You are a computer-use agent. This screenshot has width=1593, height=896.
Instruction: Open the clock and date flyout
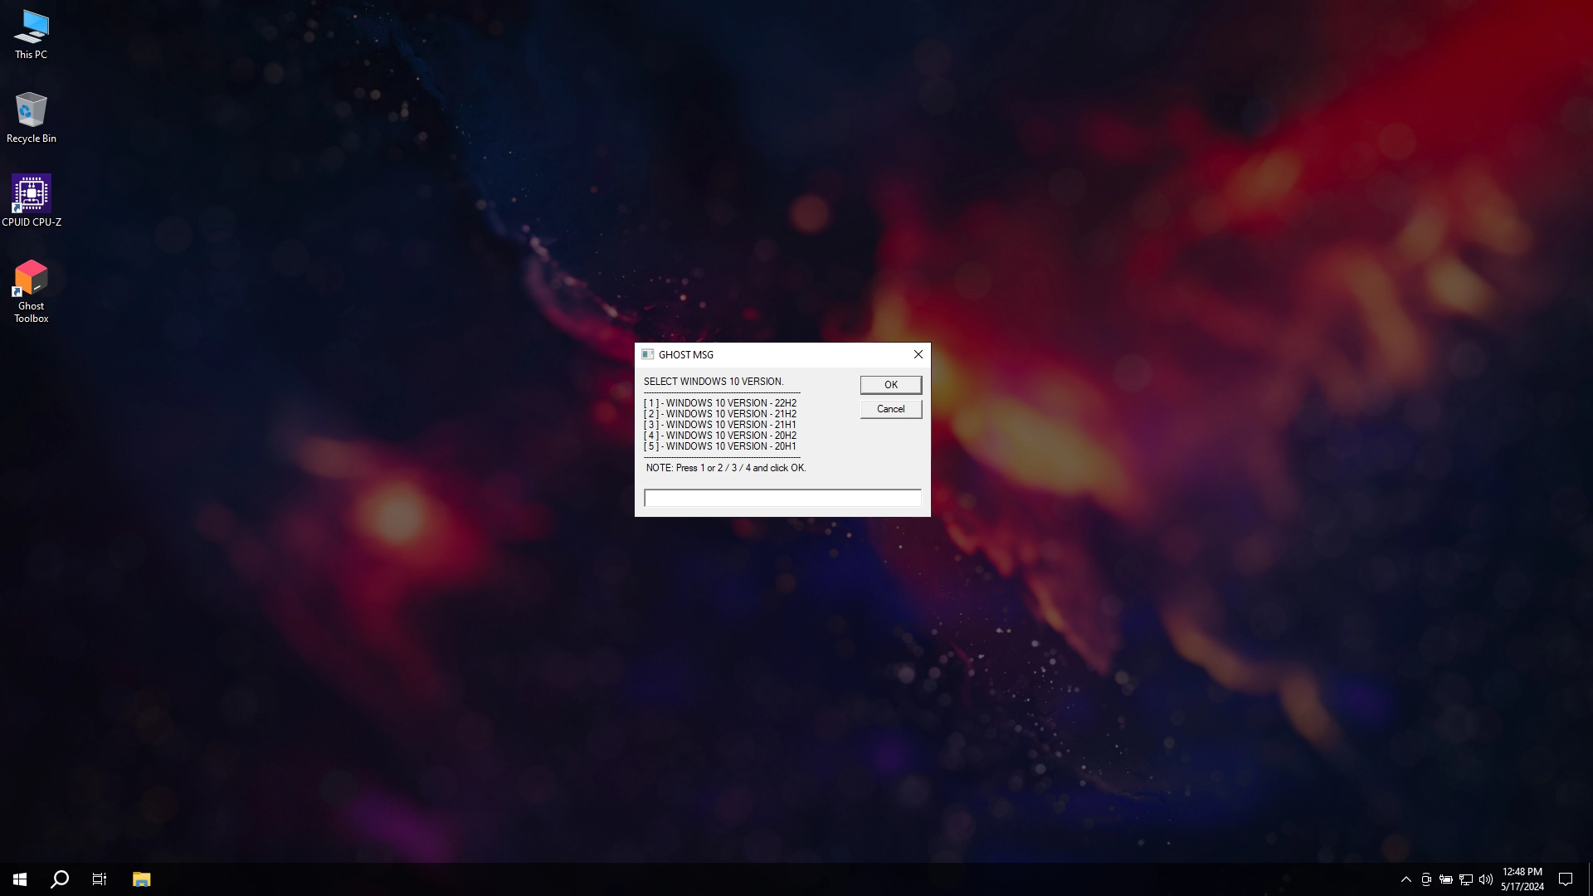[x=1522, y=879]
